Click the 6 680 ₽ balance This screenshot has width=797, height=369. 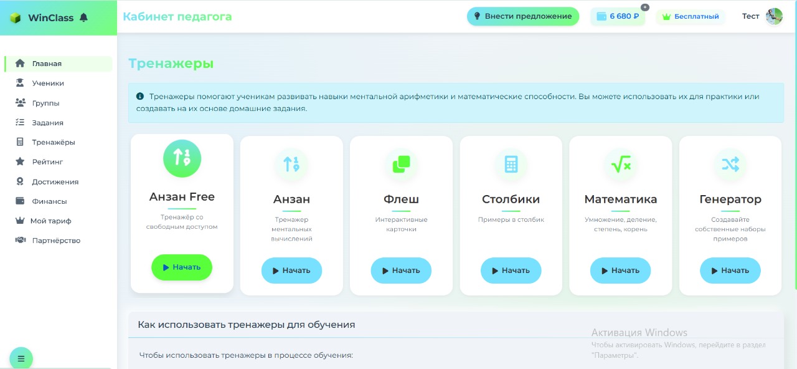(617, 16)
